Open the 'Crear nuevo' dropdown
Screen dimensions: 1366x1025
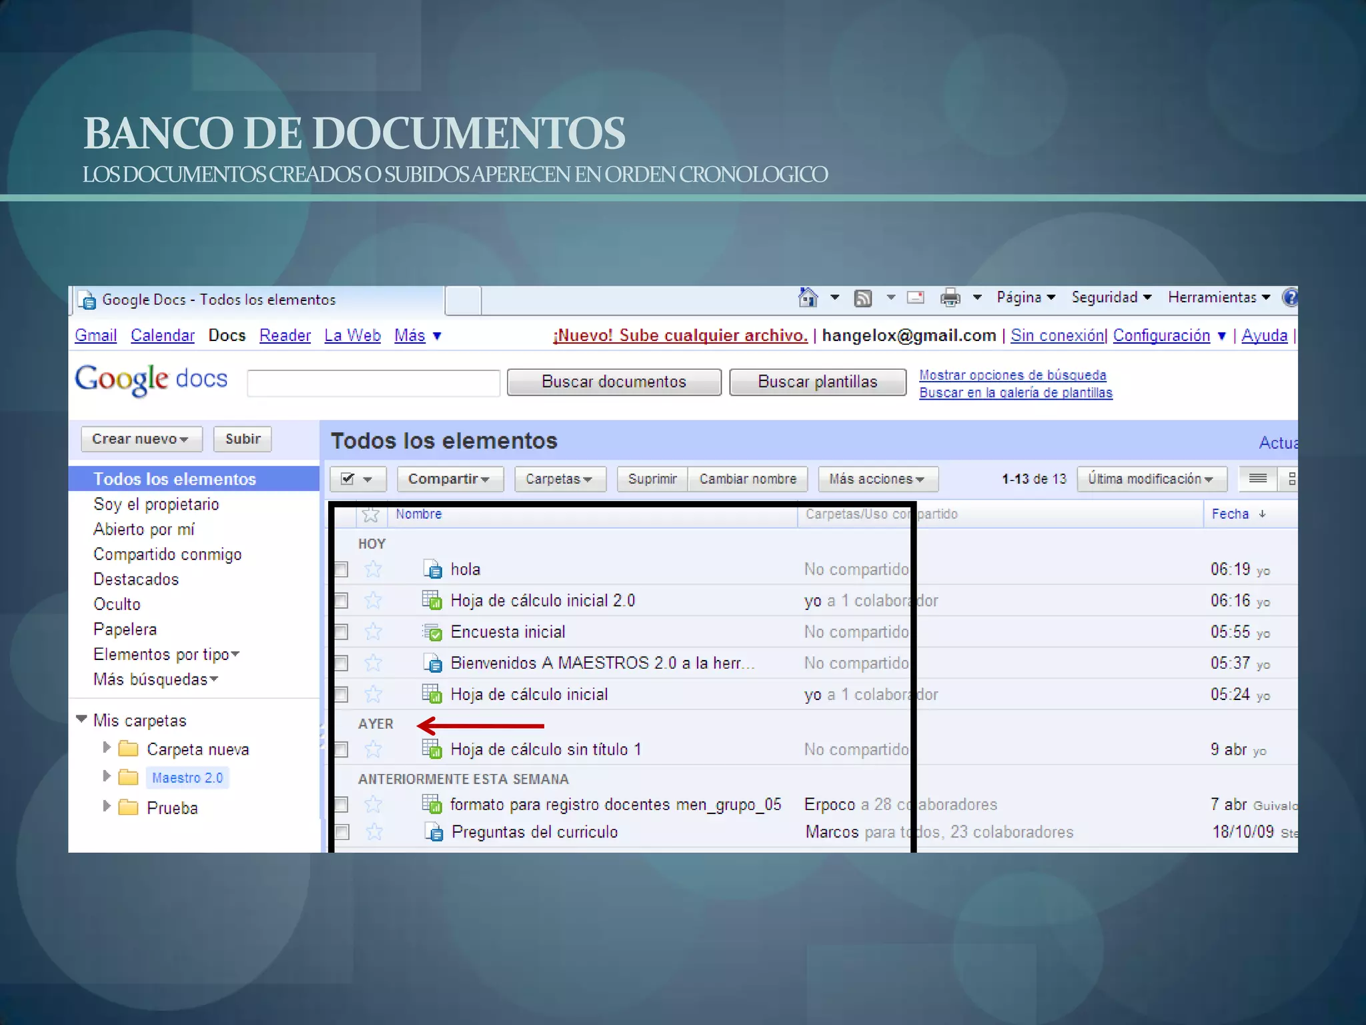pyautogui.click(x=141, y=439)
